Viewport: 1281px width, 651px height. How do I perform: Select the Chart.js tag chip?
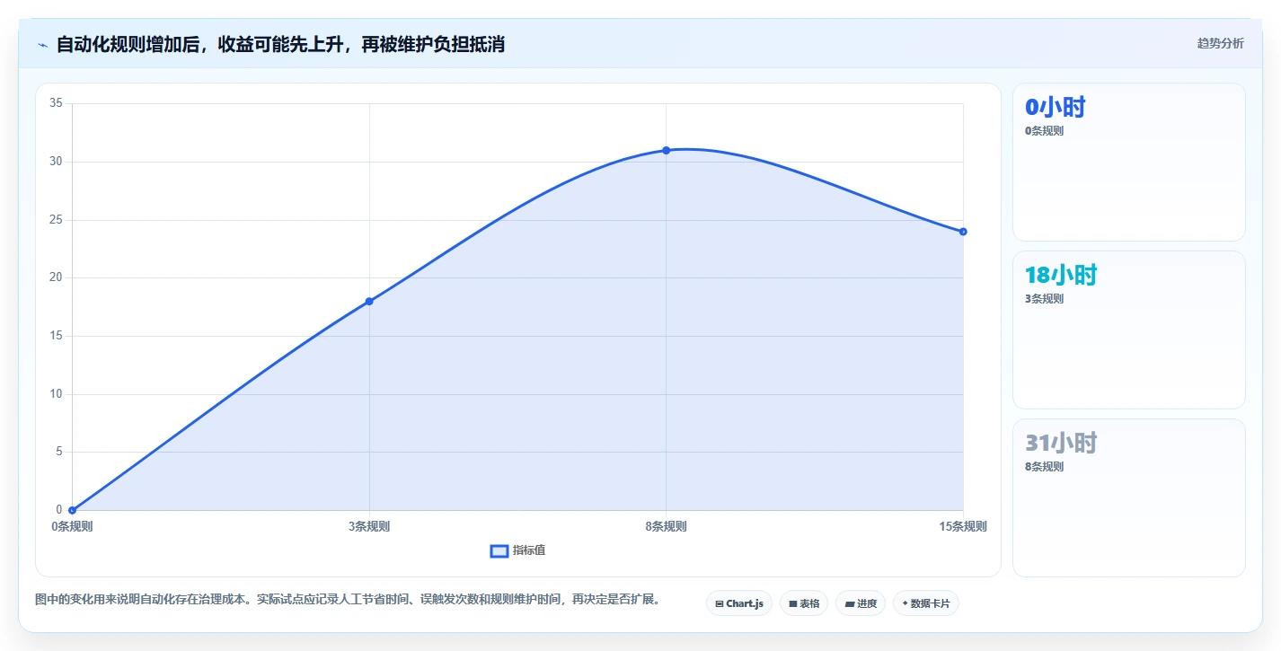coord(738,603)
